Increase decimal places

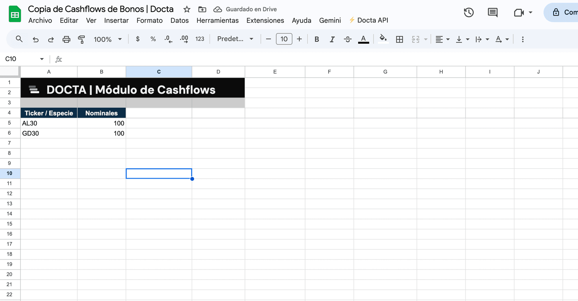pyautogui.click(x=184, y=39)
